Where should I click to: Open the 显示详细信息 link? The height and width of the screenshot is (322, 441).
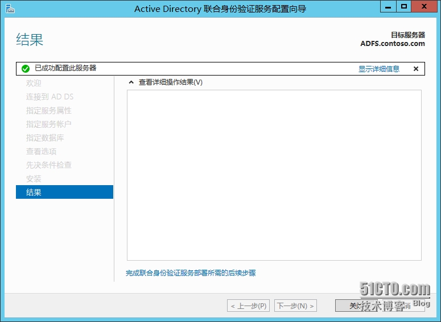[x=378, y=69]
